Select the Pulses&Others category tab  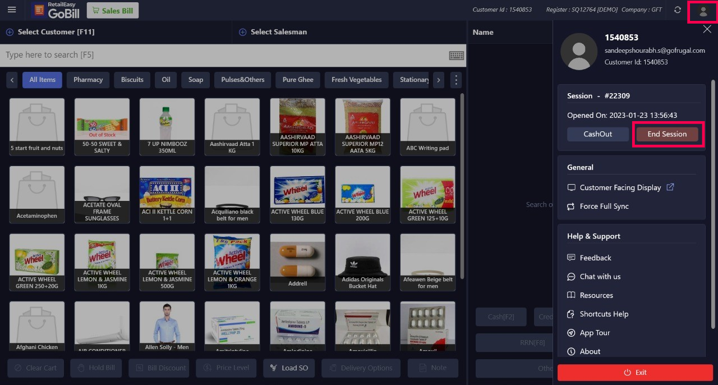coord(243,80)
